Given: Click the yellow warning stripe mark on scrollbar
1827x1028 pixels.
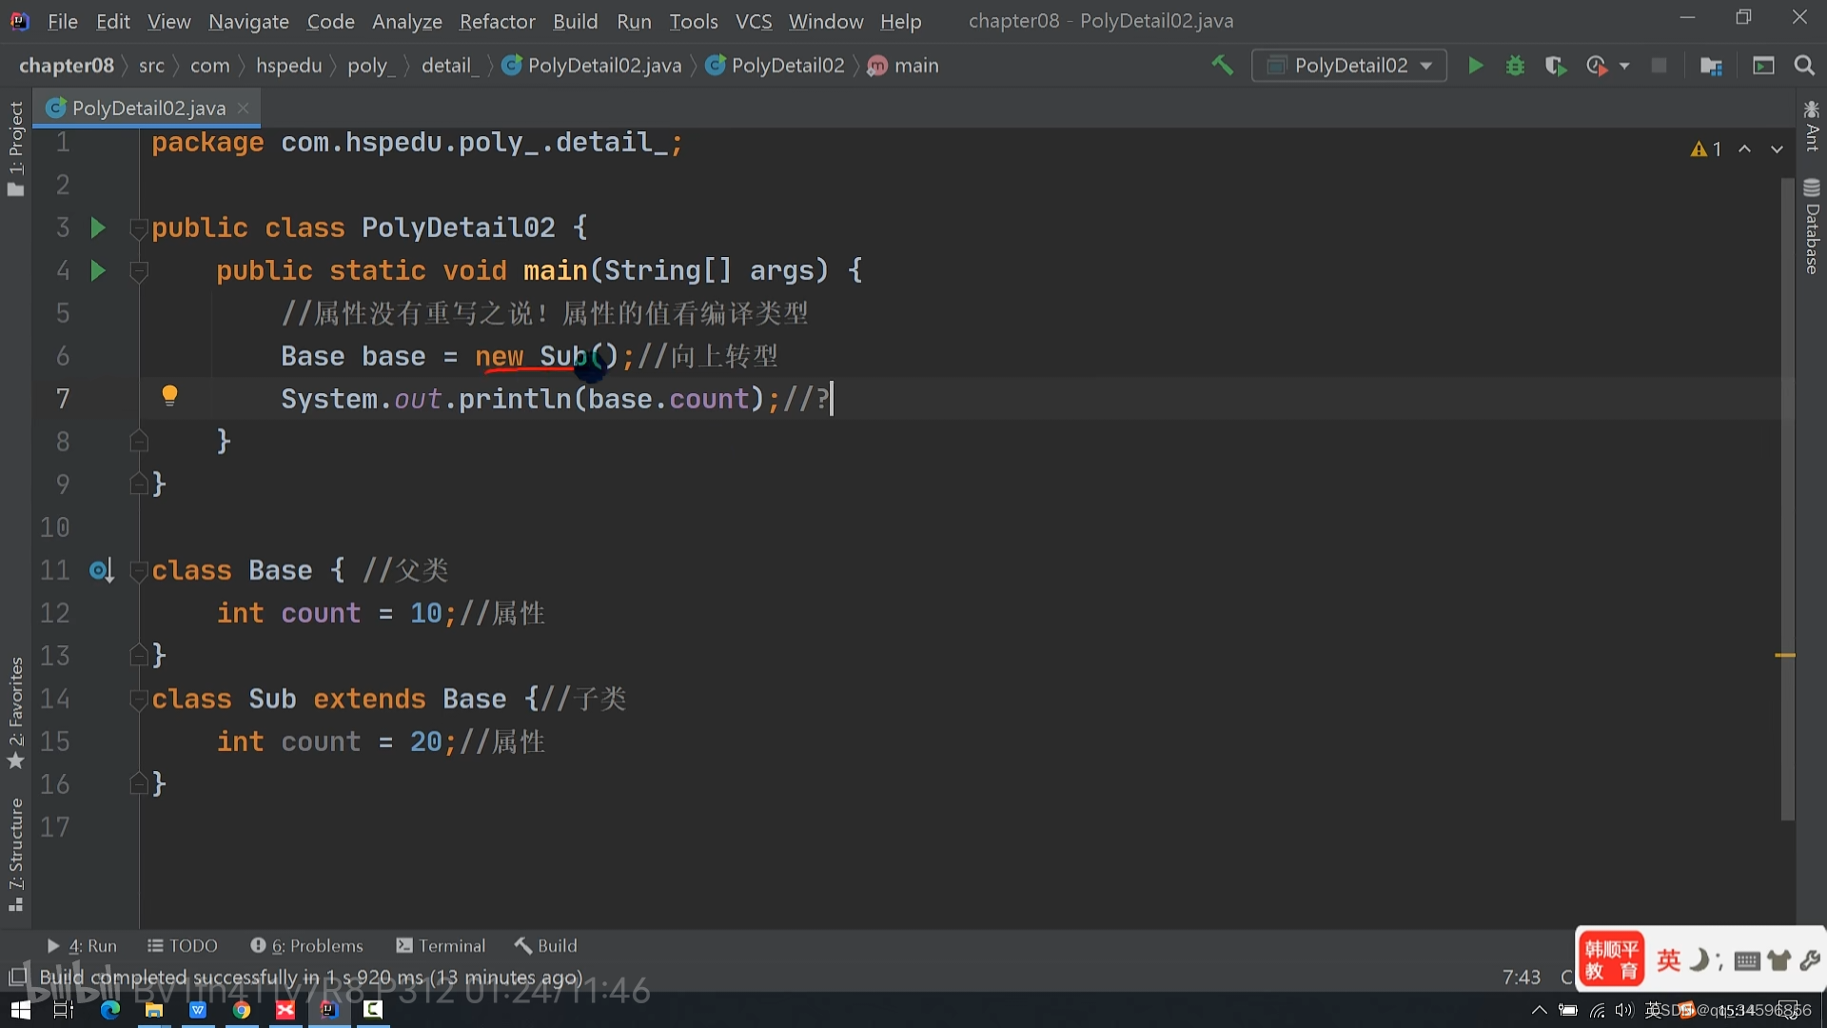Looking at the screenshot, I should pos(1785,655).
